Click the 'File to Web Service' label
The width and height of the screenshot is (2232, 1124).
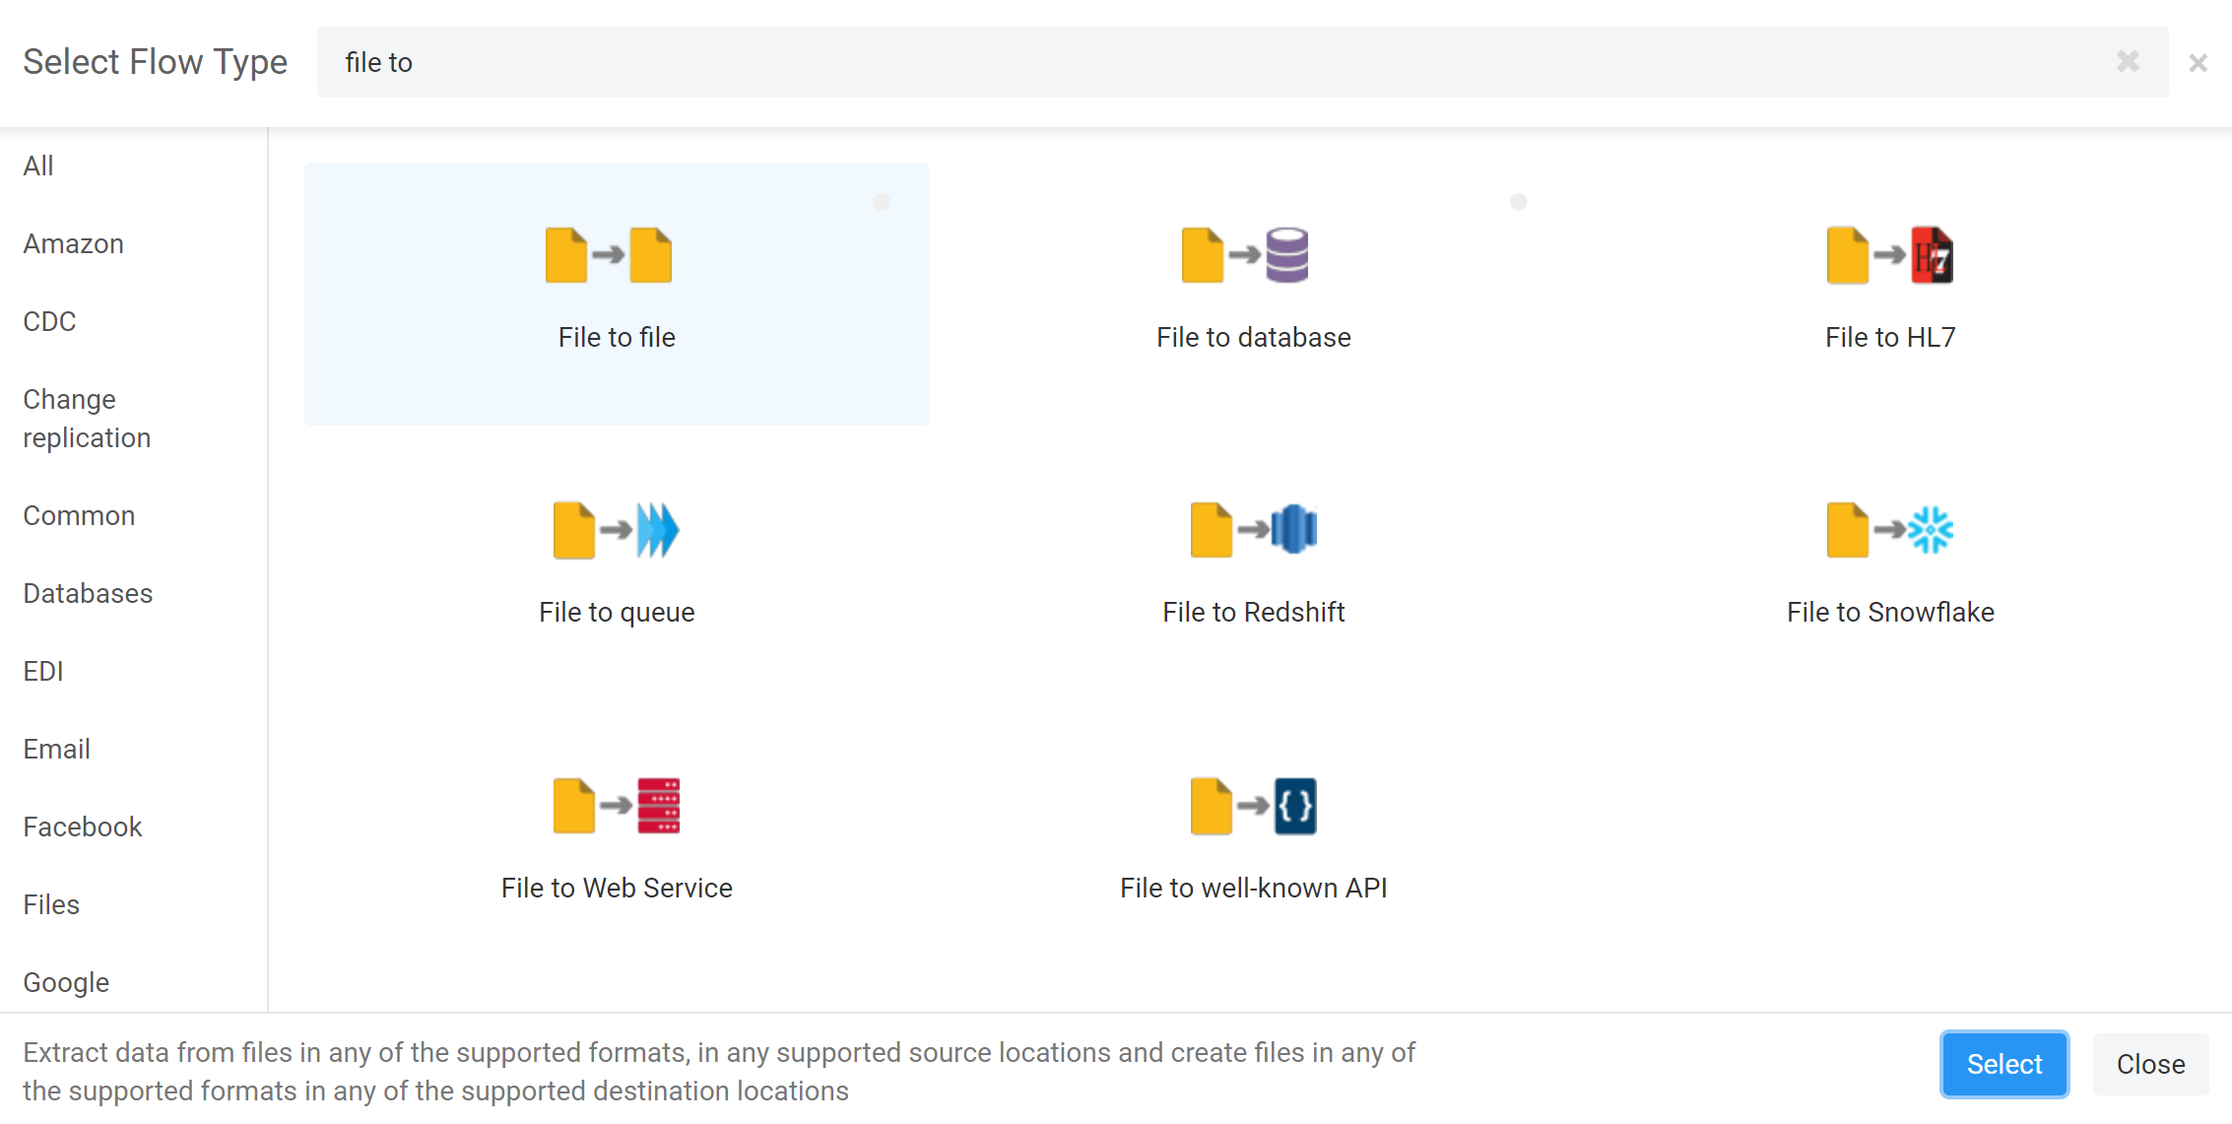pos(617,888)
